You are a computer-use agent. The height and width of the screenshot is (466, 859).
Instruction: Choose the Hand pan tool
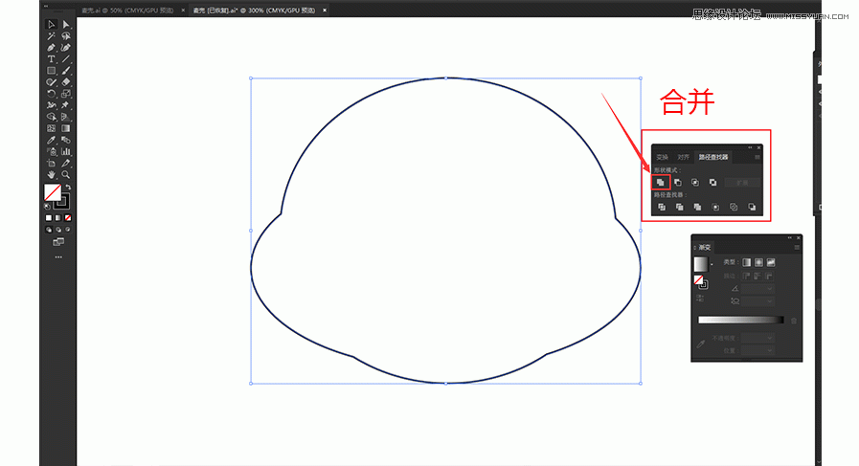coord(51,174)
